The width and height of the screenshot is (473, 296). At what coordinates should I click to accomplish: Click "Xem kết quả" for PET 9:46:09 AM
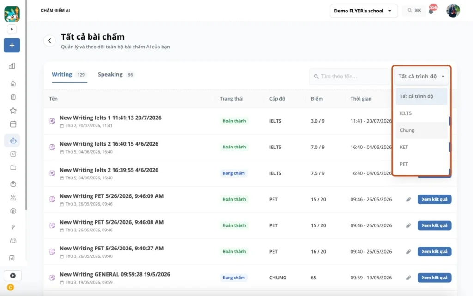tap(434, 199)
